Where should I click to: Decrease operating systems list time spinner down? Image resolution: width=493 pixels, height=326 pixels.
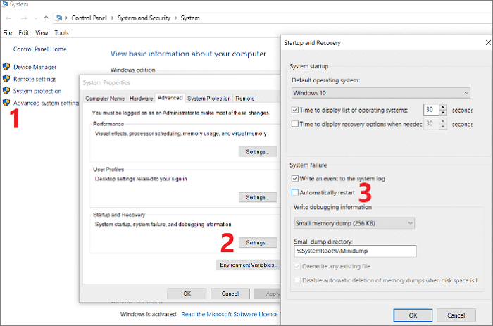point(443,113)
